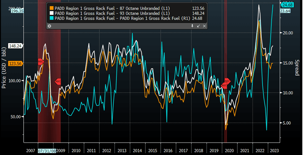
Task: Click the REC marker at 2008 recession start
Action: (41, 61)
